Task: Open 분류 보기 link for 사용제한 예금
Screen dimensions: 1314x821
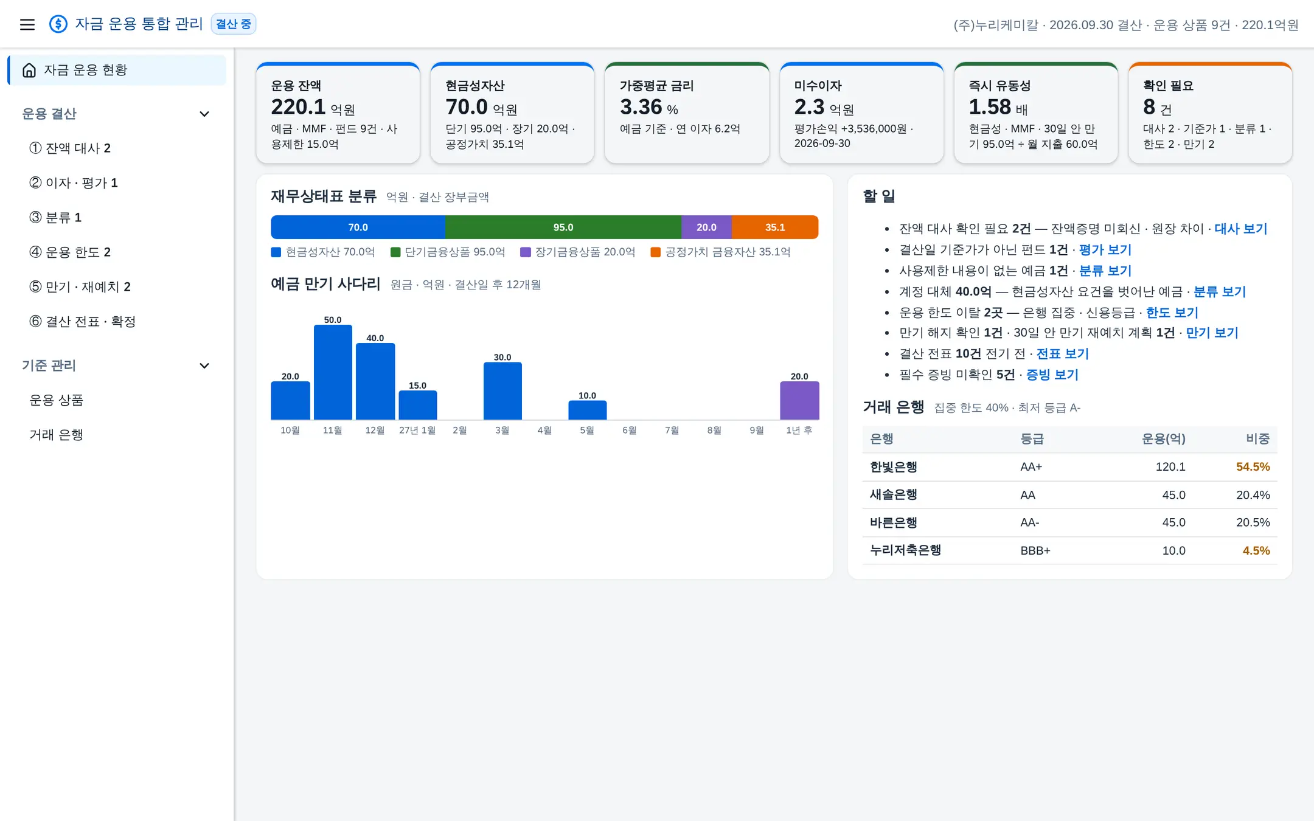Action: pyautogui.click(x=1105, y=271)
